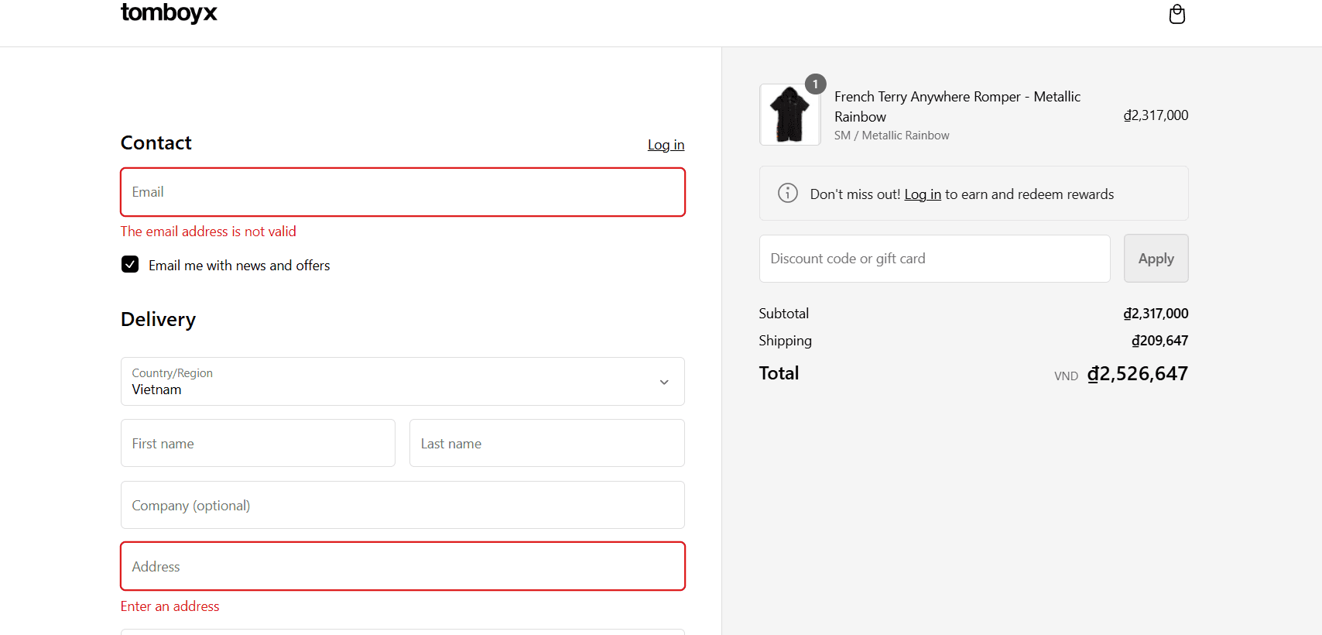Screen dimensions: 1322x635
Task: Uncheck Email me with news and offers
Action: 130,265
